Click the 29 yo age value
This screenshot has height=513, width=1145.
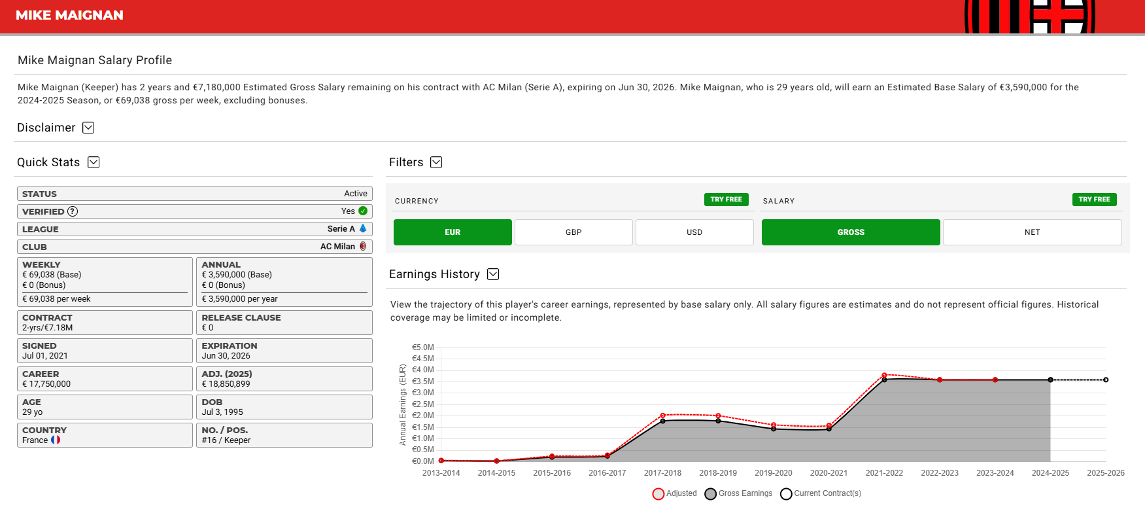point(33,412)
